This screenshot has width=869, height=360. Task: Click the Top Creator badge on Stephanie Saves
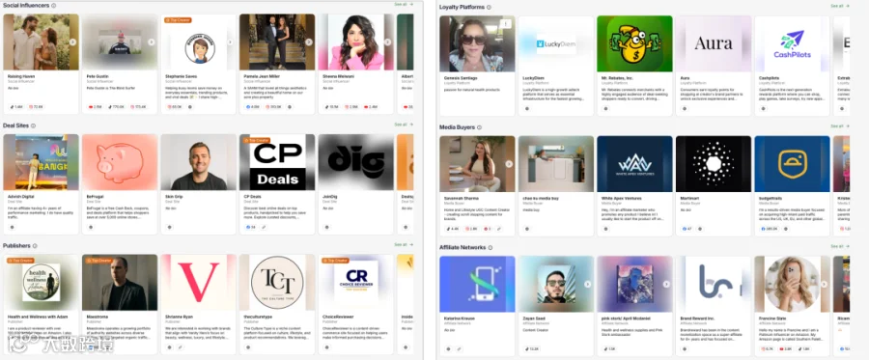point(178,20)
